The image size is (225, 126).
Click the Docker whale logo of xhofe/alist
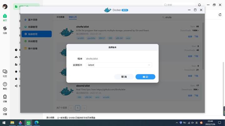point(67,32)
